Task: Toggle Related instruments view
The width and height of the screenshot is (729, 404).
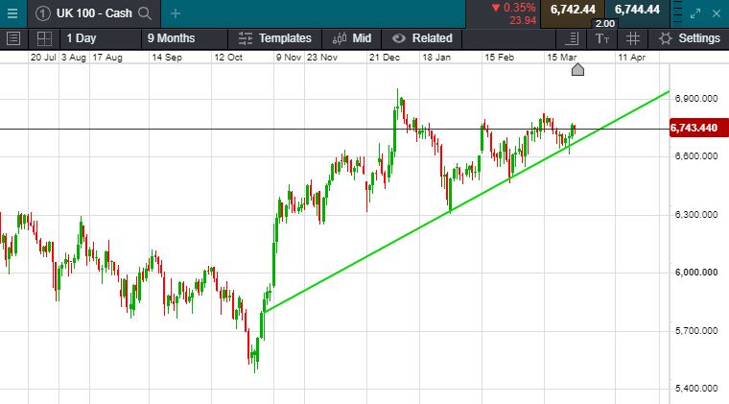Action: click(422, 38)
